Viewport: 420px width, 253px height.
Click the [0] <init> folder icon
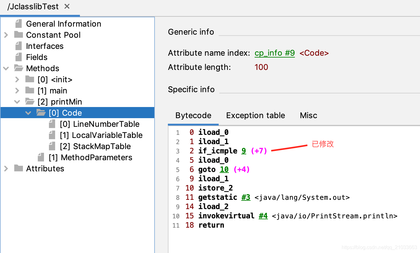[30, 79]
